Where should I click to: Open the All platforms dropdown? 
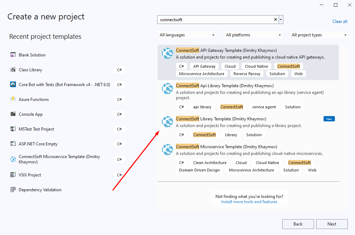(x=253, y=35)
